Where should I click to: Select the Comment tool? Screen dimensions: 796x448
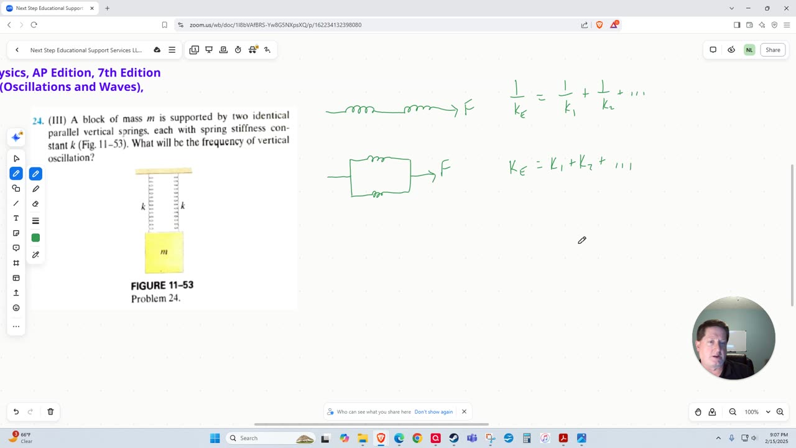pyautogui.click(x=16, y=248)
